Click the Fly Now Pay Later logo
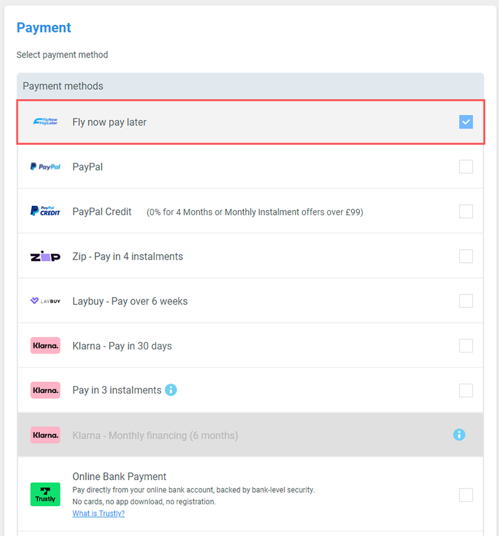Screen dimensions: 499x536 pyautogui.click(x=45, y=122)
